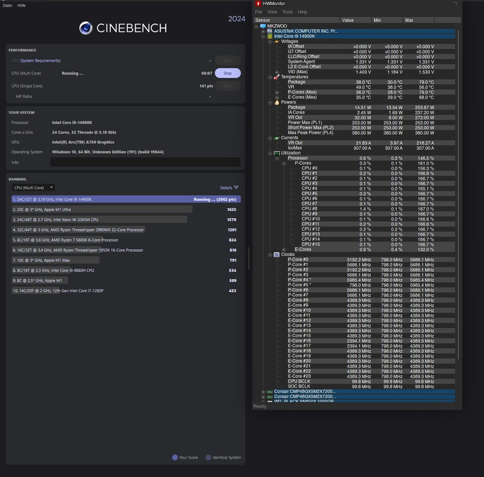Open the Help menu in HWMonitor
484x477 pixels.
pyautogui.click(x=302, y=12)
